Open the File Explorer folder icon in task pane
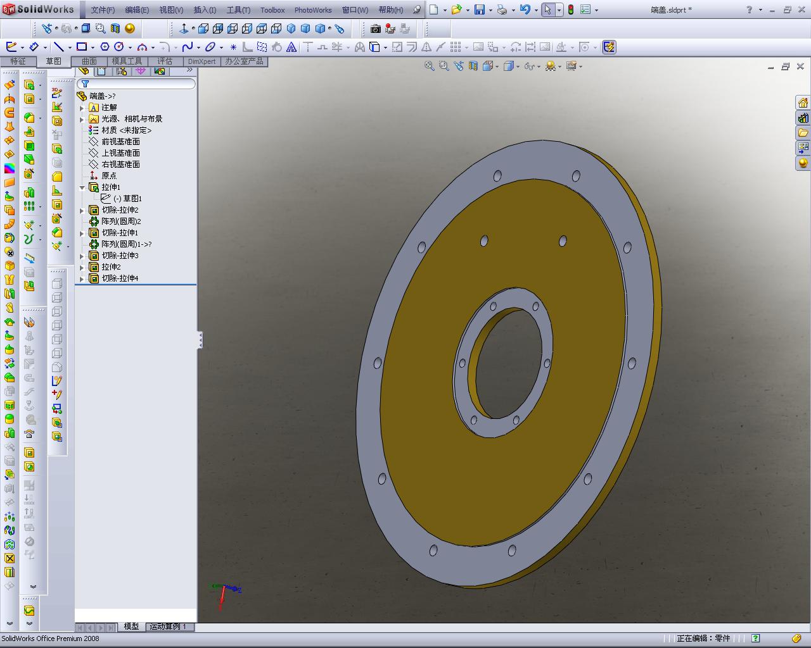Image resolution: width=811 pixels, height=648 pixels. click(803, 133)
